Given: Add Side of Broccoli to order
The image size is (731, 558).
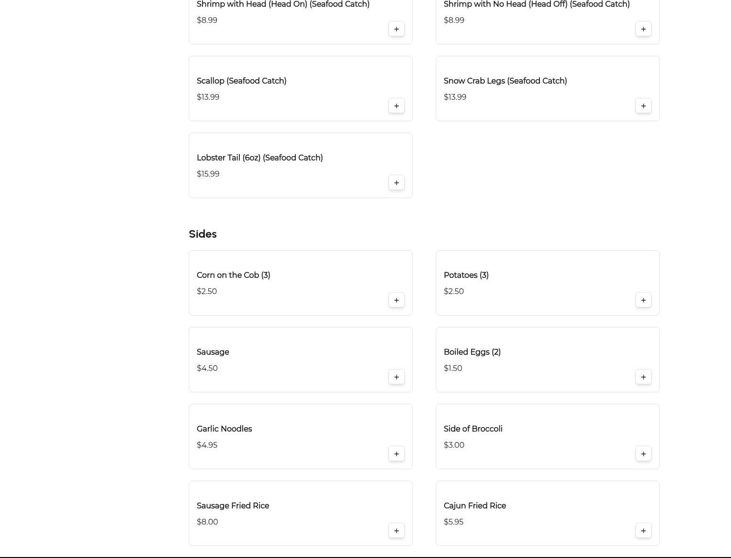Looking at the screenshot, I should 643,454.
